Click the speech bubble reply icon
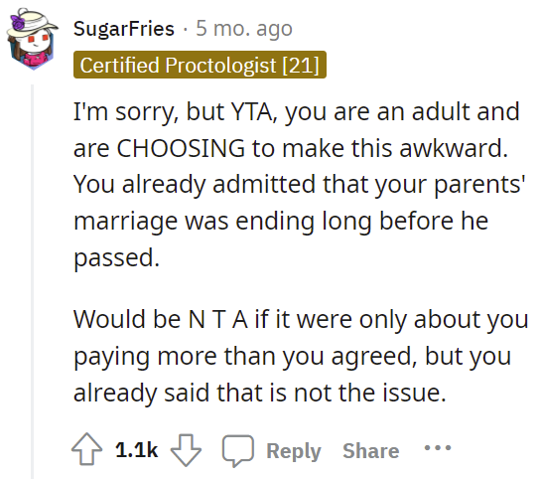540x479 pixels. coord(238,450)
